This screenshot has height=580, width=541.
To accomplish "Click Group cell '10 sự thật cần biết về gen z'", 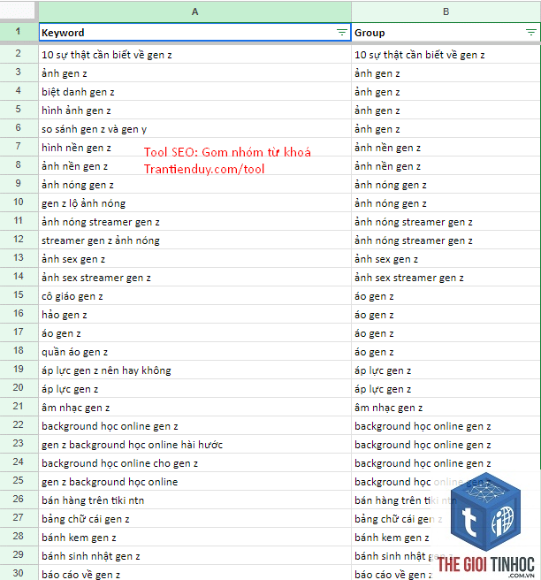I will point(446,55).
